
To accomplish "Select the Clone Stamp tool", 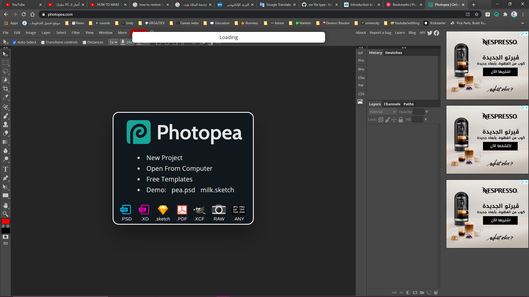I will [x=6, y=124].
